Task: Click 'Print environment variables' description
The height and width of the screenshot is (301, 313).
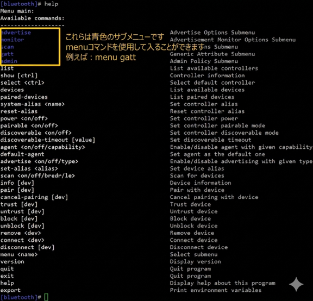Action: tap(216, 290)
